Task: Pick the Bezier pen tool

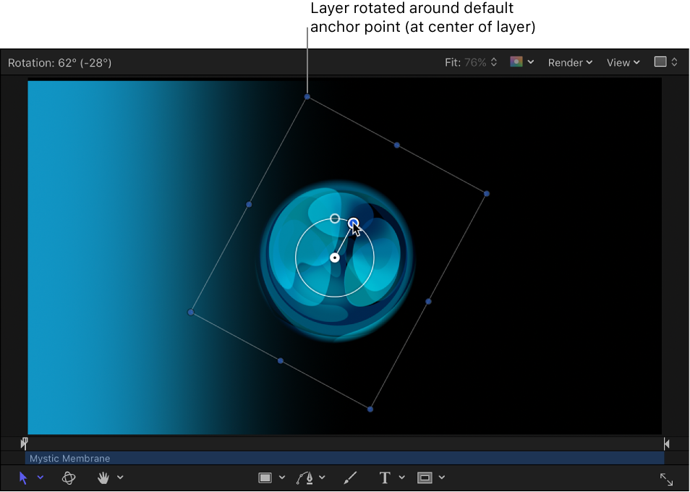Action: (306, 478)
